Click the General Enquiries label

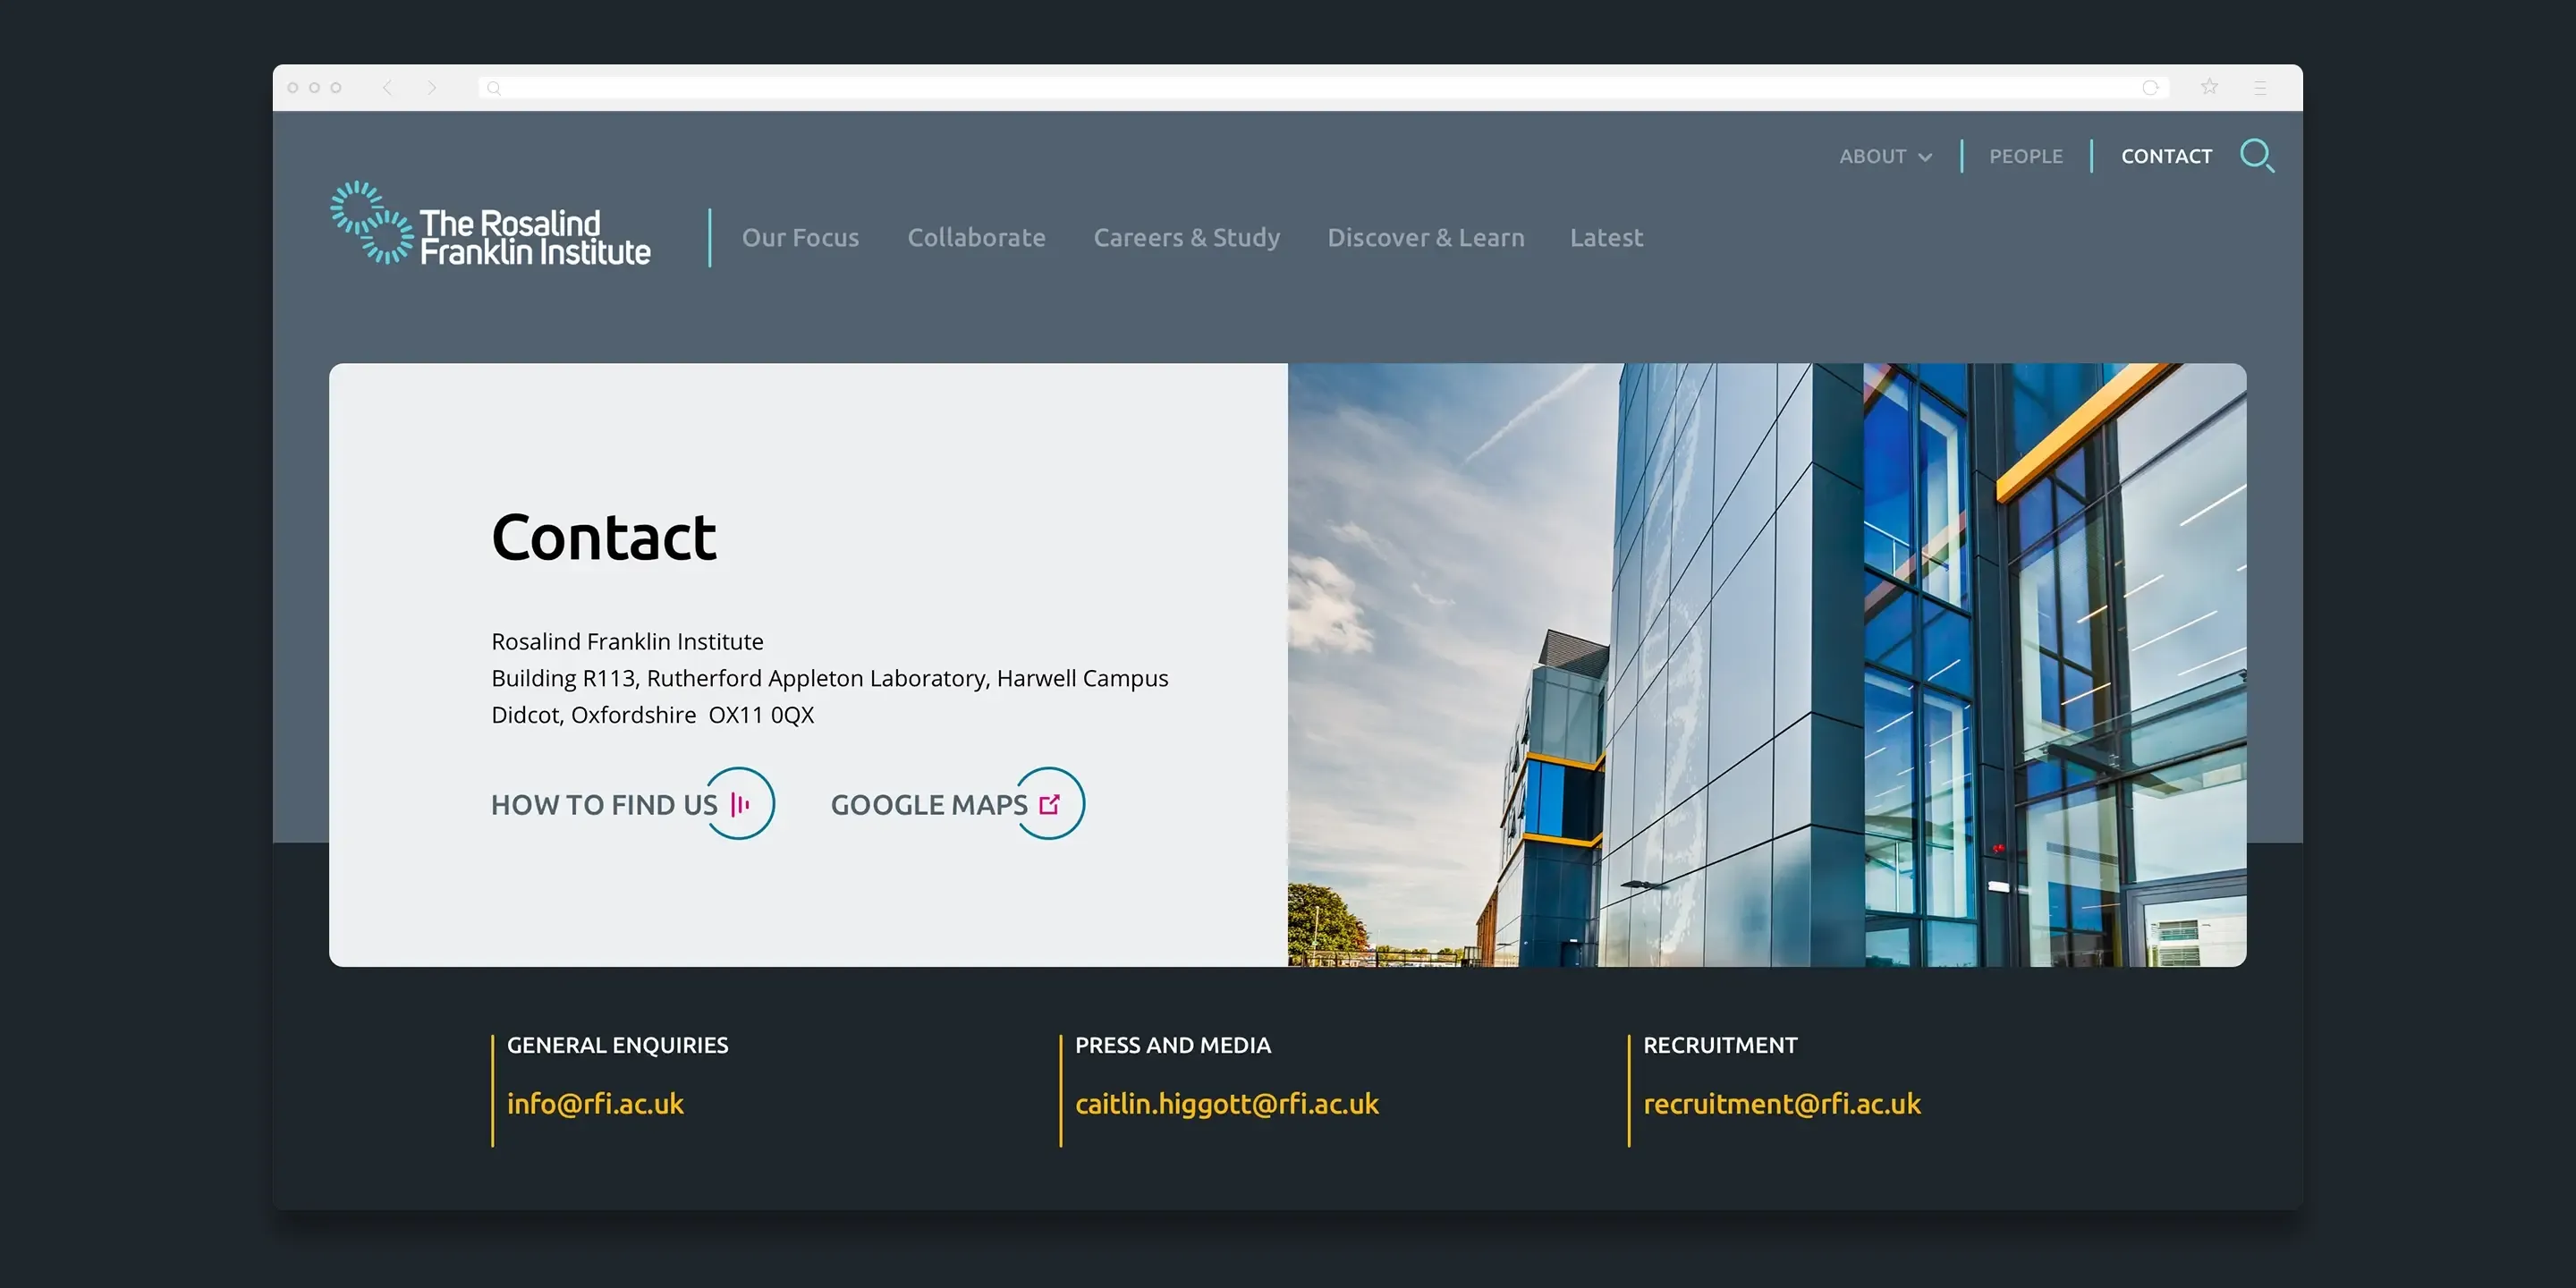click(617, 1045)
